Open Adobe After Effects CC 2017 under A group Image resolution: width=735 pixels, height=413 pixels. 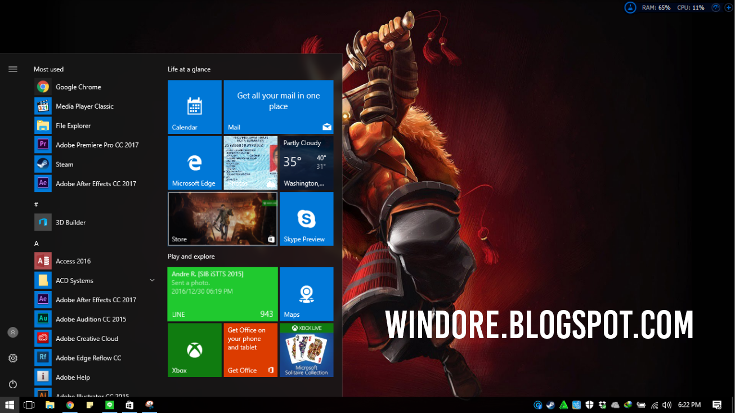[x=95, y=300]
